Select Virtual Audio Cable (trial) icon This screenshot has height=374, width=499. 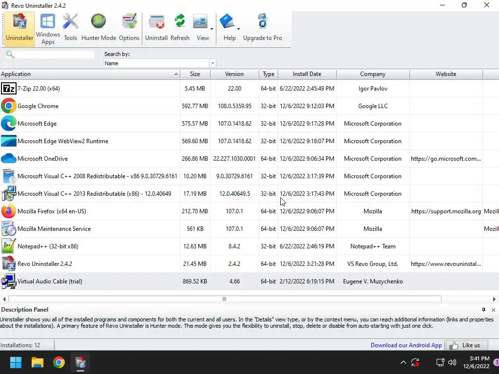point(9,281)
